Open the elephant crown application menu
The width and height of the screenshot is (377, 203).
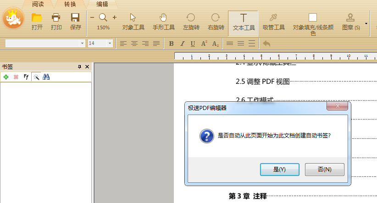pyautogui.click(x=13, y=18)
